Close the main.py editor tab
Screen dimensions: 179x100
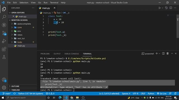pos(55,8)
